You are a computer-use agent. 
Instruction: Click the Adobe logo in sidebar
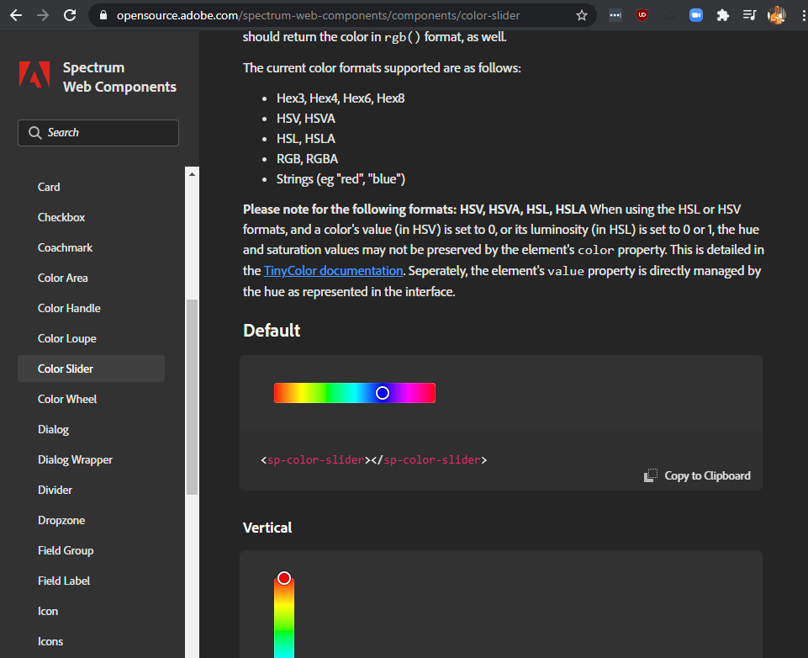[34, 74]
